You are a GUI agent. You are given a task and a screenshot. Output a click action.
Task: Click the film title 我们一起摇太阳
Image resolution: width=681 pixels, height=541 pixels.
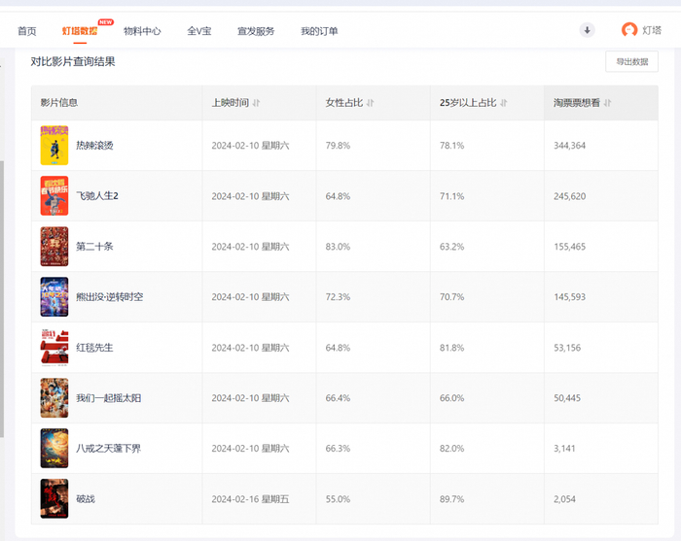click(109, 398)
